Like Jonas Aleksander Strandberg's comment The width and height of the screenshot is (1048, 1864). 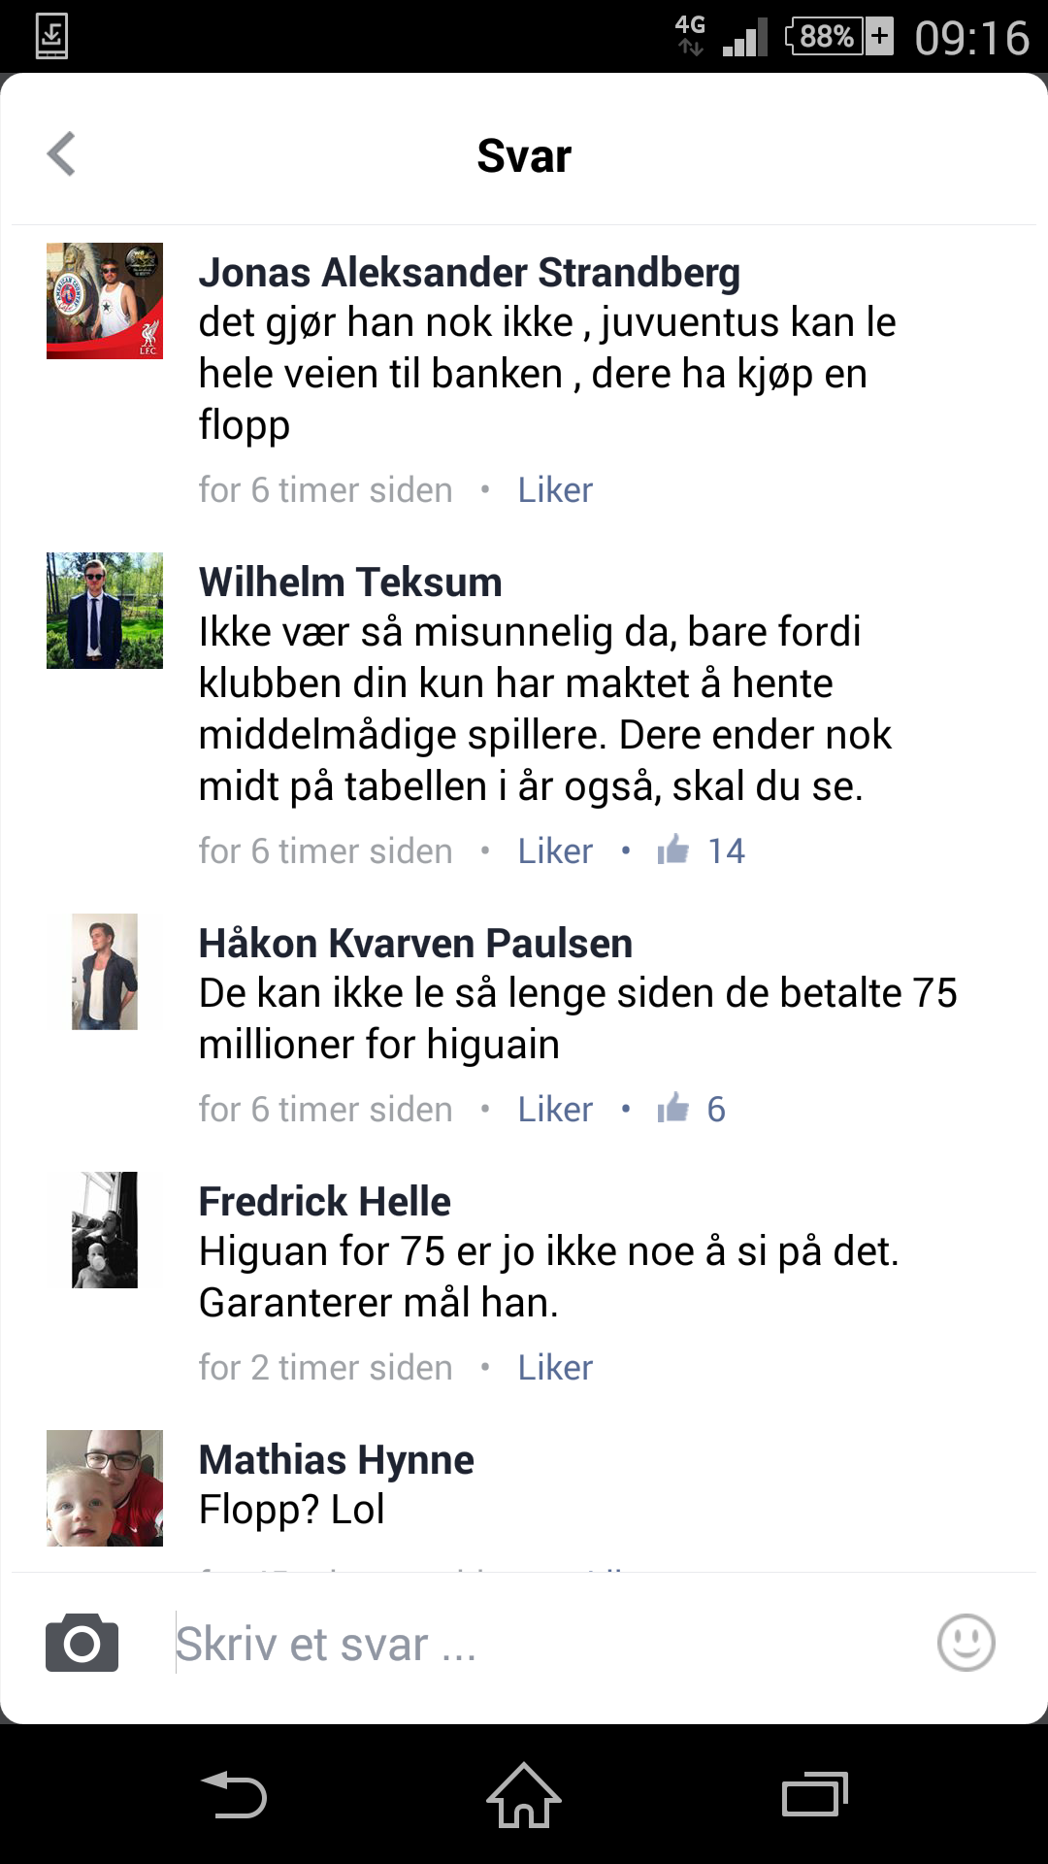(555, 489)
